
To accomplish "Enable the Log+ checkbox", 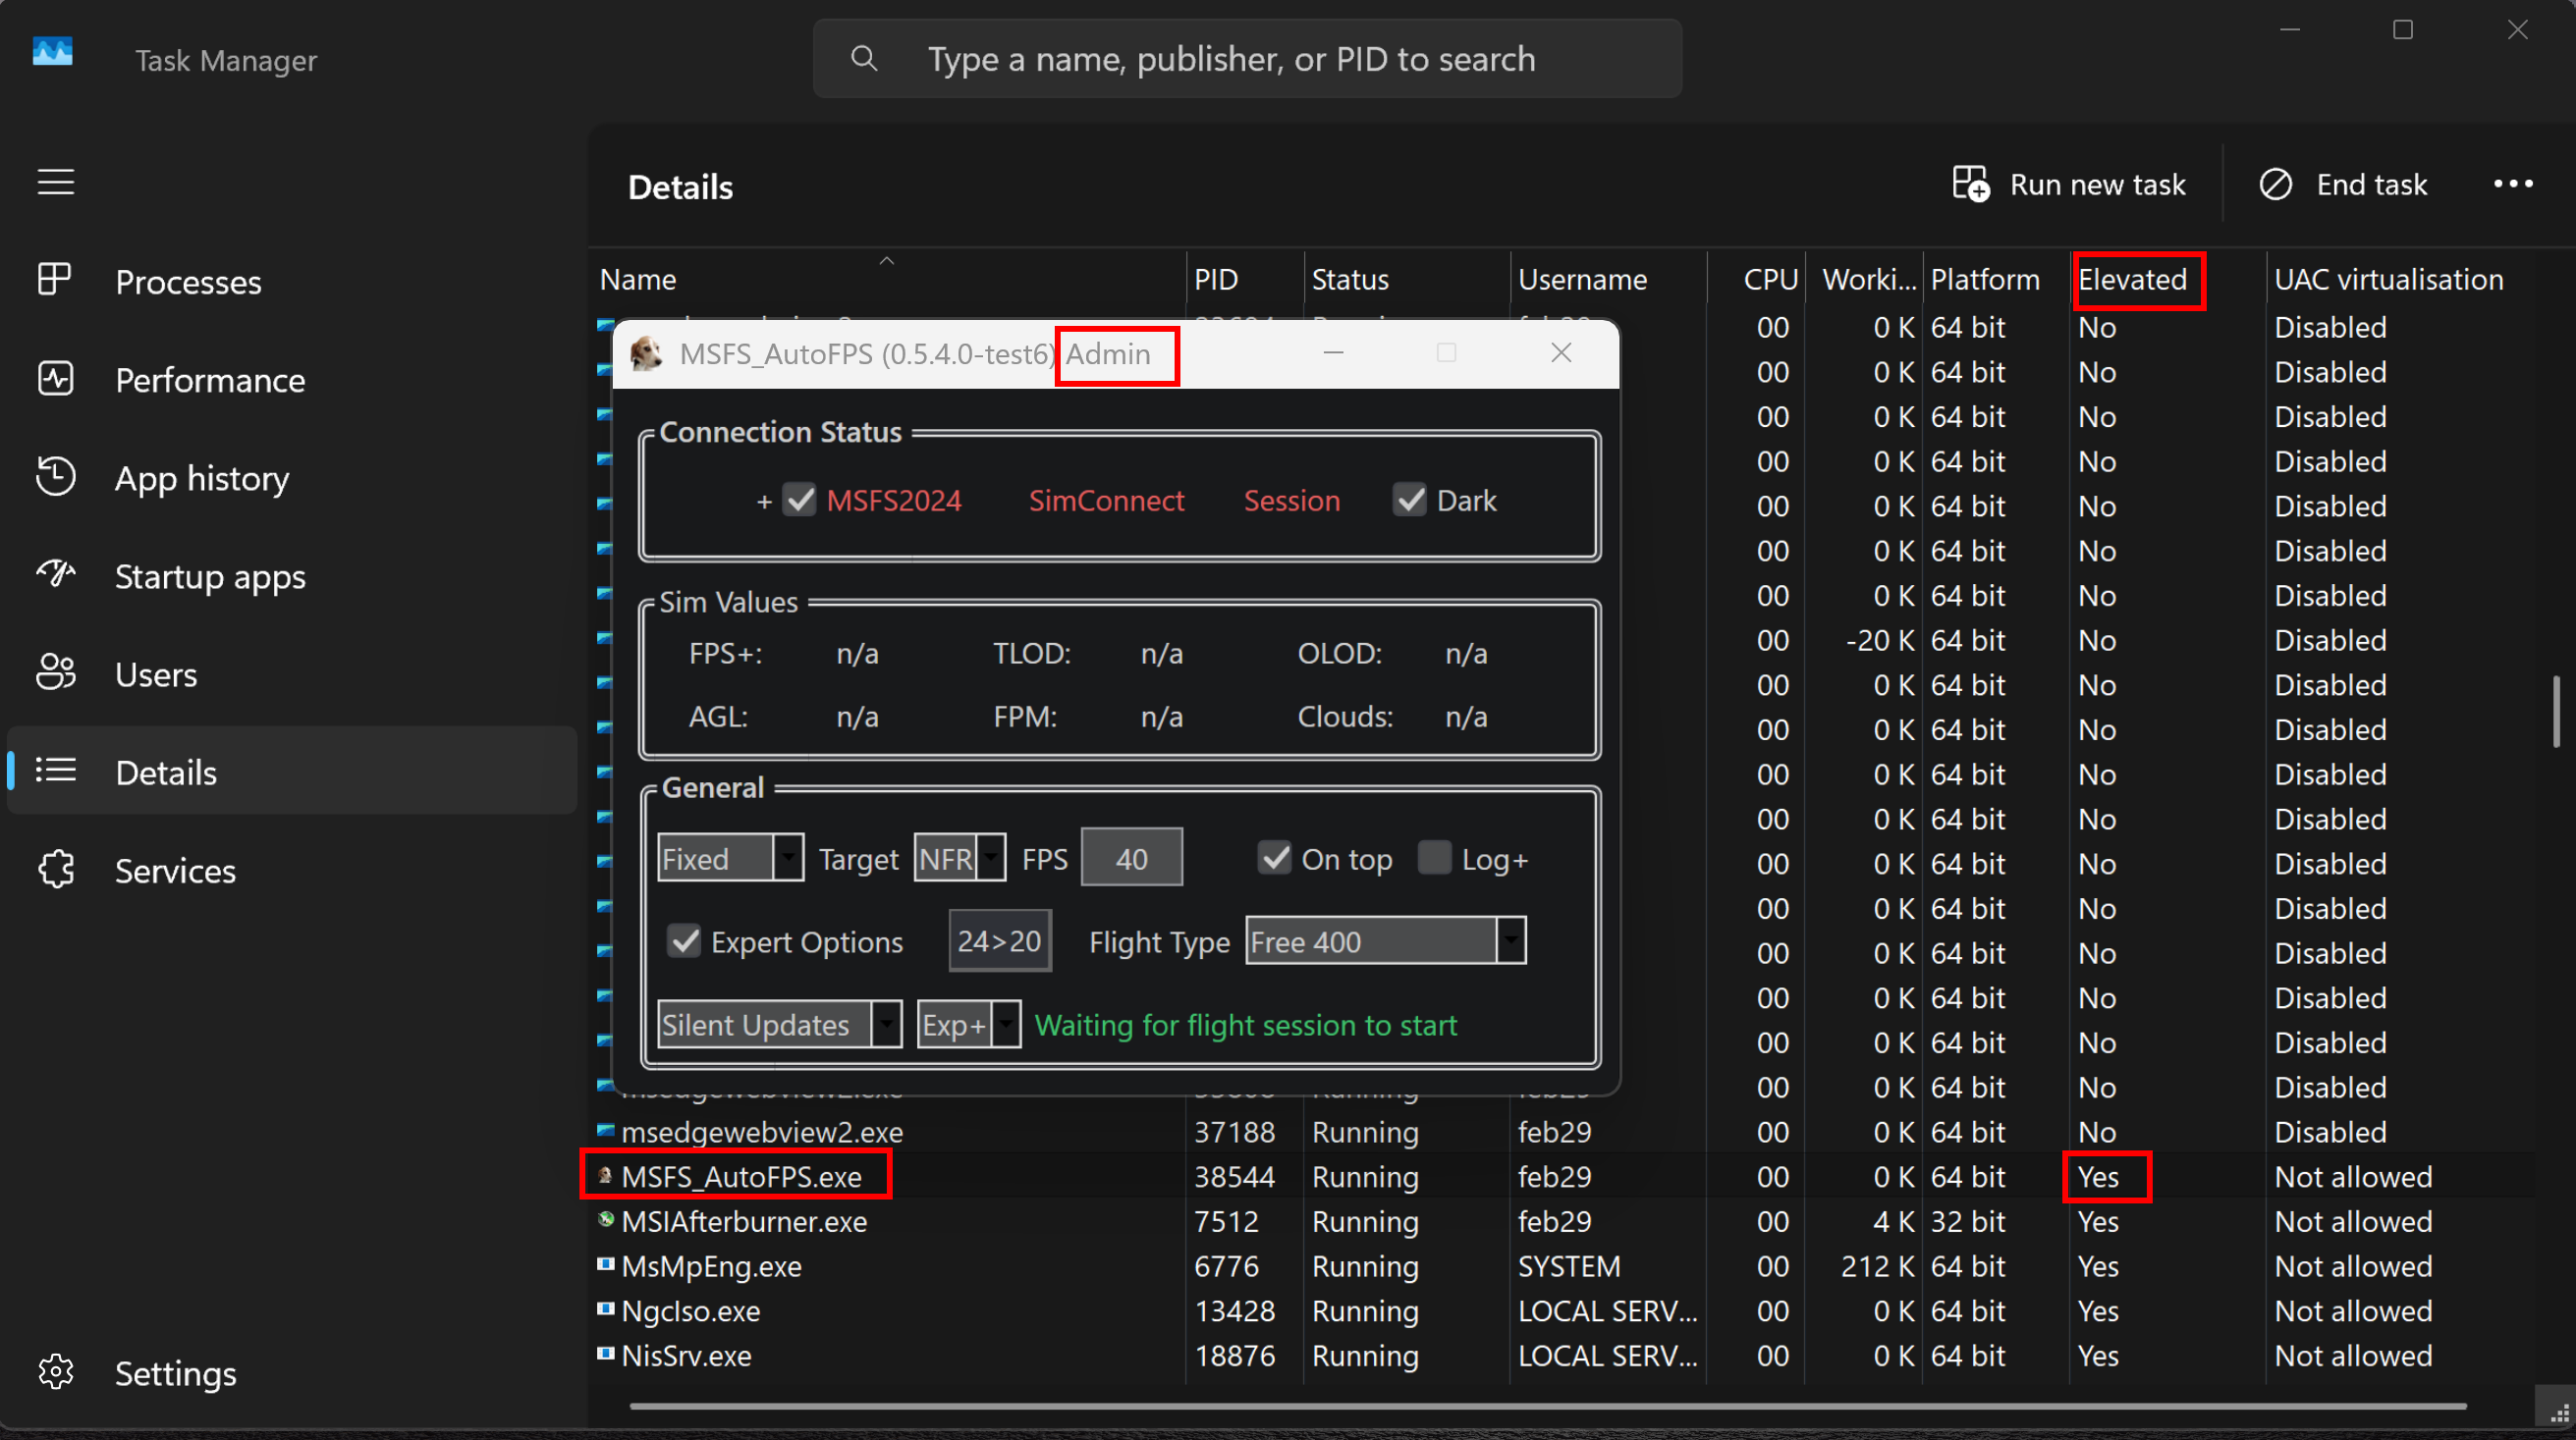I will (1435, 857).
